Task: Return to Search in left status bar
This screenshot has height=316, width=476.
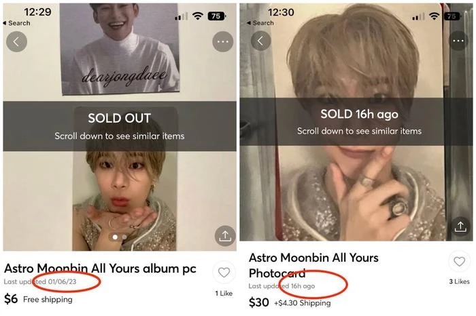Action: (19, 23)
